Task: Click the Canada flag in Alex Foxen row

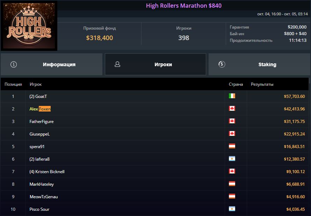Action: pyautogui.click(x=232, y=108)
